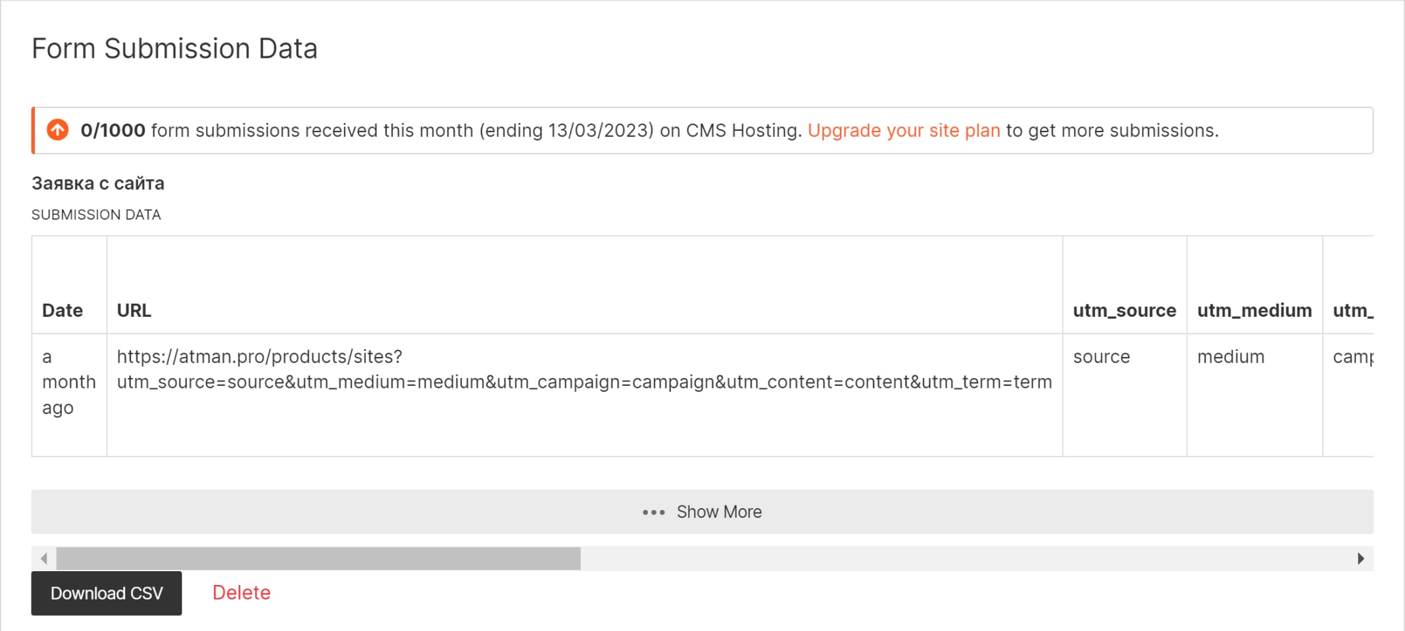Click the Заявка с сайта form name
Viewport: 1405px width, 631px height.
click(98, 183)
